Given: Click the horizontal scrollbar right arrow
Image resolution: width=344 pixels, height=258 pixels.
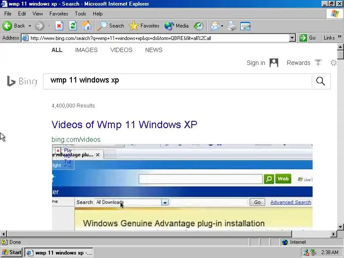Looking at the screenshot, I should pos(334,234).
